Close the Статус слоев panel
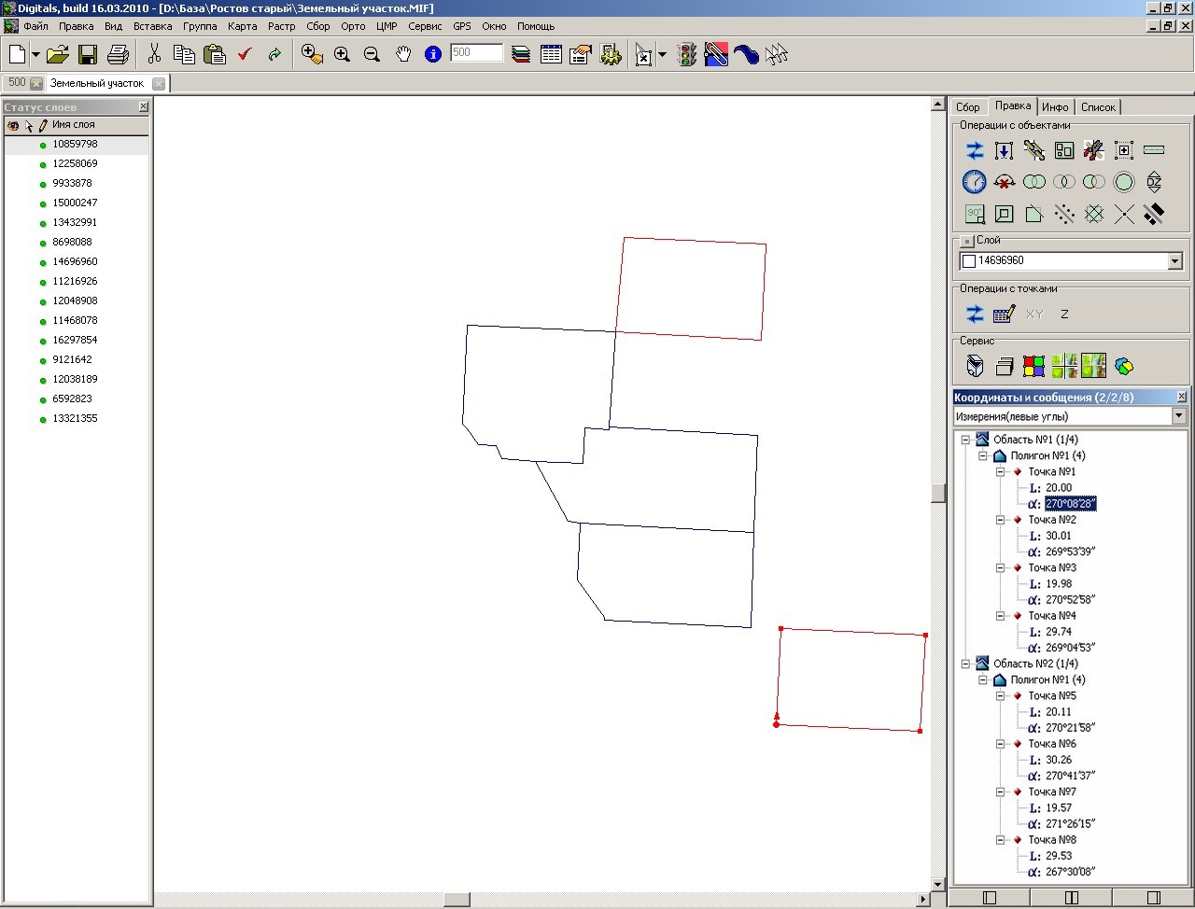This screenshot has width=1195, height=909. point(143,107)
